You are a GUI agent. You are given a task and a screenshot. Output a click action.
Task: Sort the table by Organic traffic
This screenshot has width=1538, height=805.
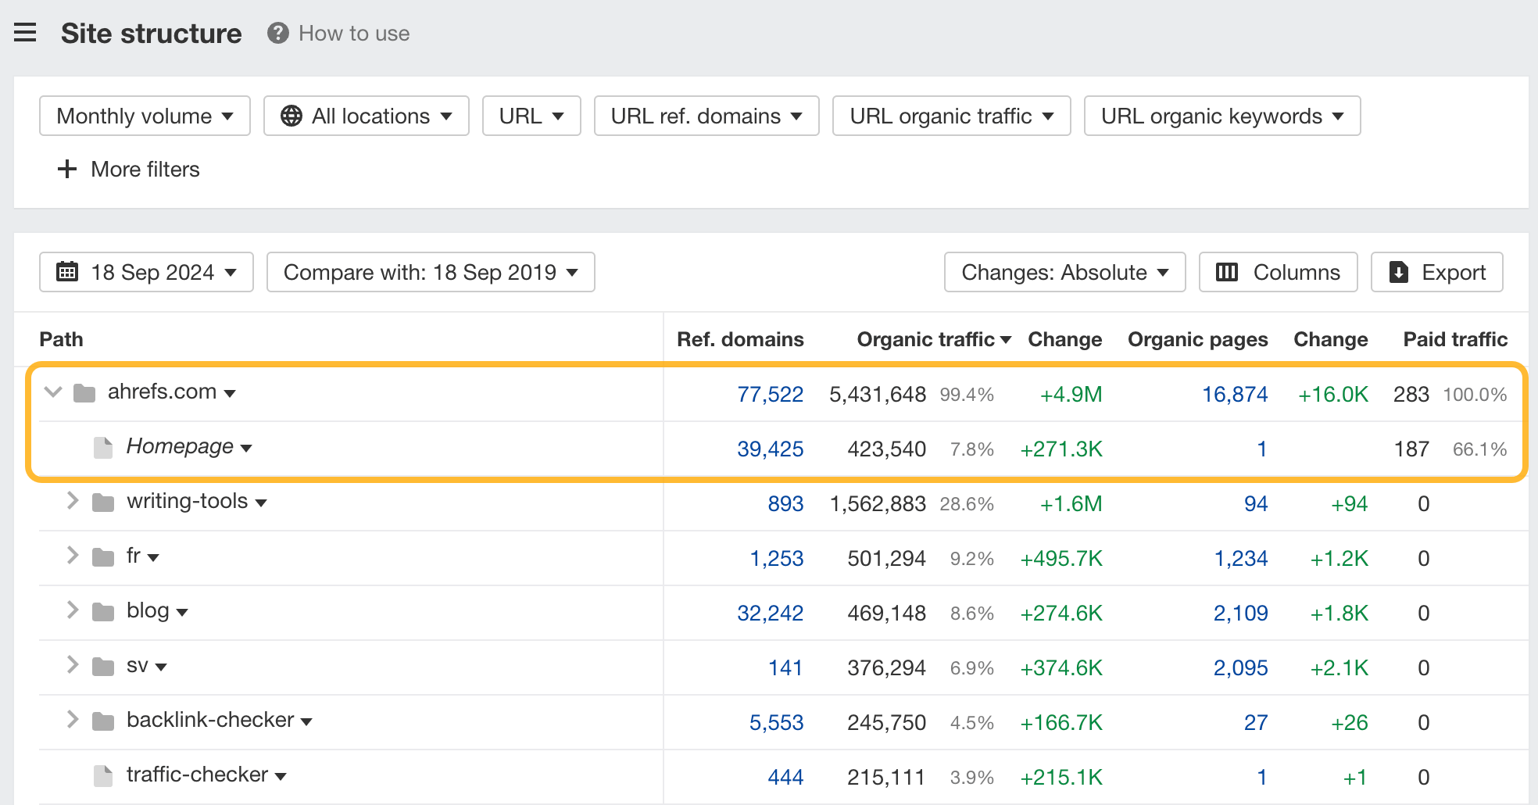coord(926,339)
